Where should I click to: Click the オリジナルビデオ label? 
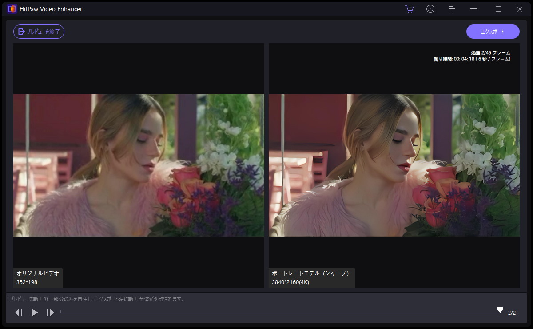click(38, 273)
